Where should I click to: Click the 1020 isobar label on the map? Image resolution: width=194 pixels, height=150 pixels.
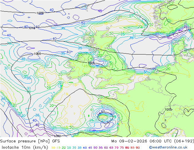pyautogui.click(x=40, y=13)
